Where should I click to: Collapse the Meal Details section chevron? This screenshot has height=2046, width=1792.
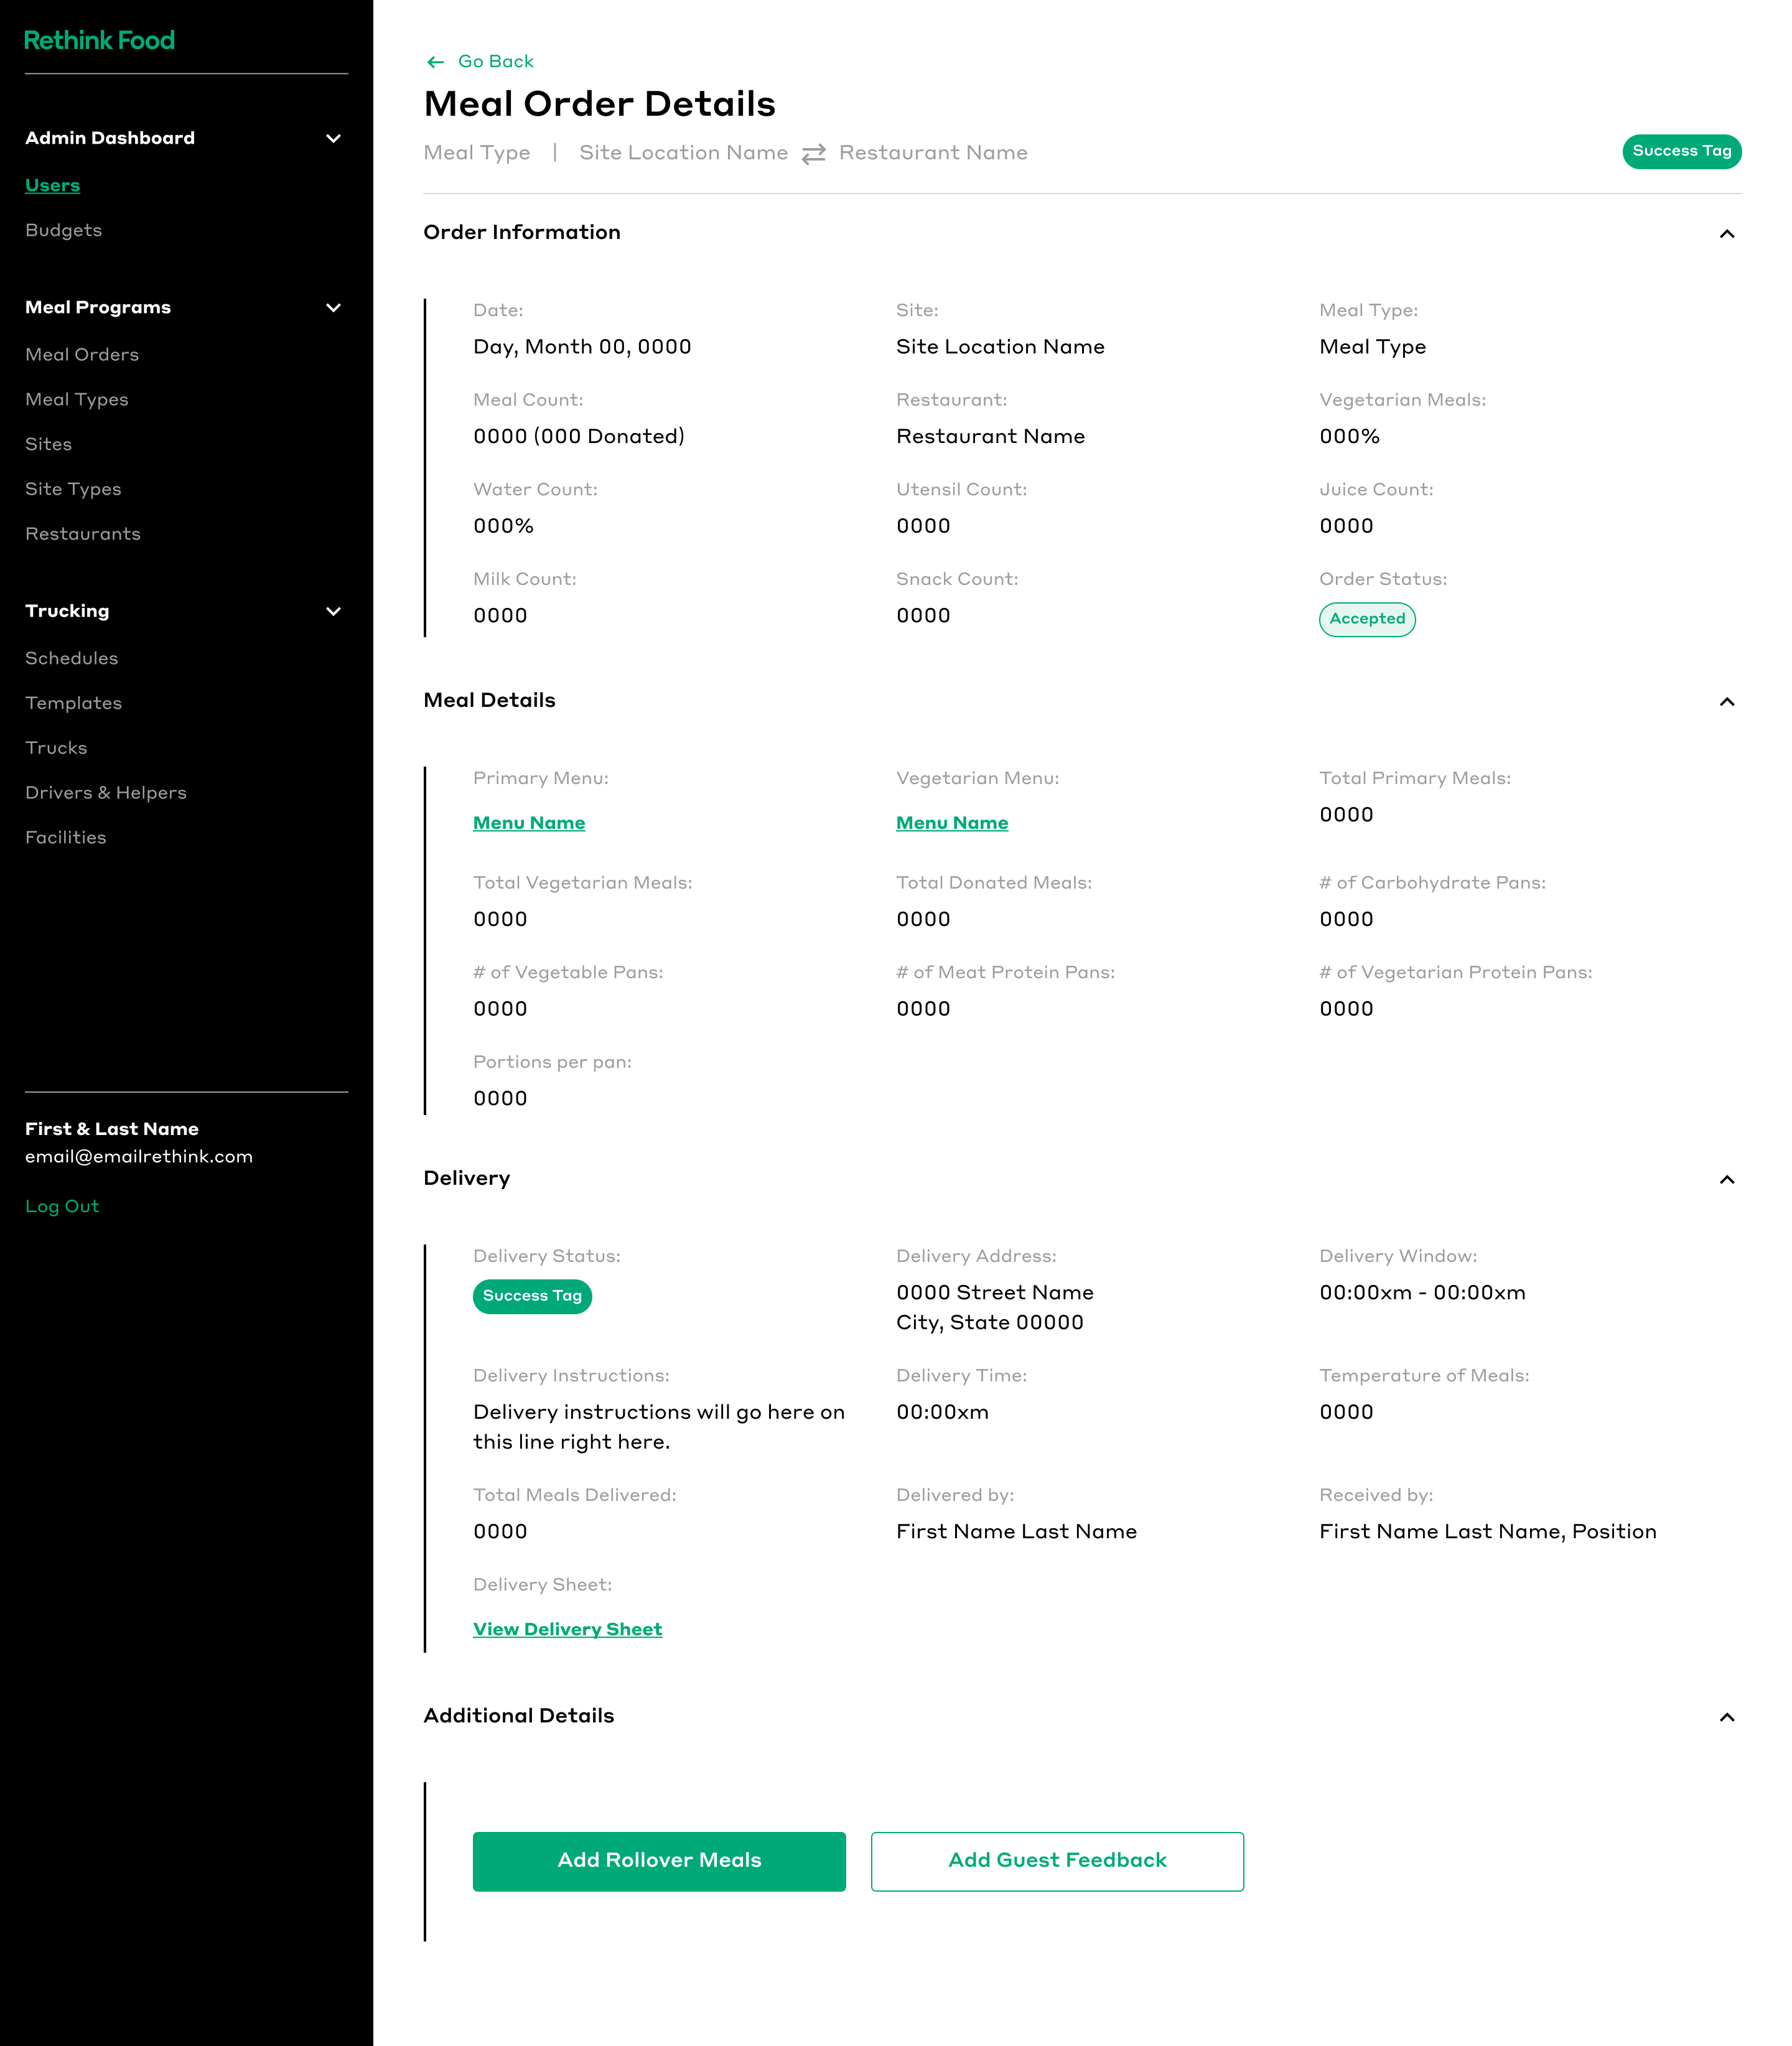(x=1726, y=701)
